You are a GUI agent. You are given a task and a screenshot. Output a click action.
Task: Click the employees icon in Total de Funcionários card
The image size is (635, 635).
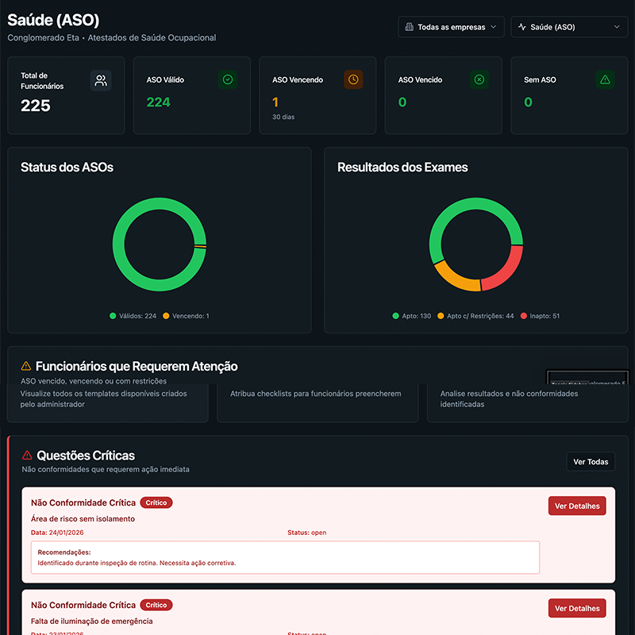point(101,80)
